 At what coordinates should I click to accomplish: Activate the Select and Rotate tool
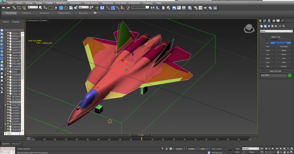coord(66,8)
